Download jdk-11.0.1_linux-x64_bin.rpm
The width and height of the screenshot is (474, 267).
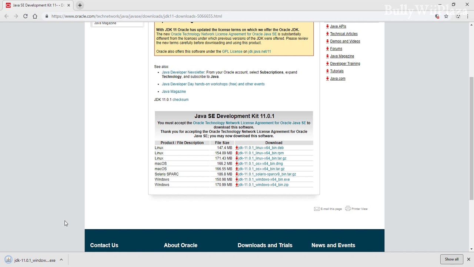coord(261,153)
